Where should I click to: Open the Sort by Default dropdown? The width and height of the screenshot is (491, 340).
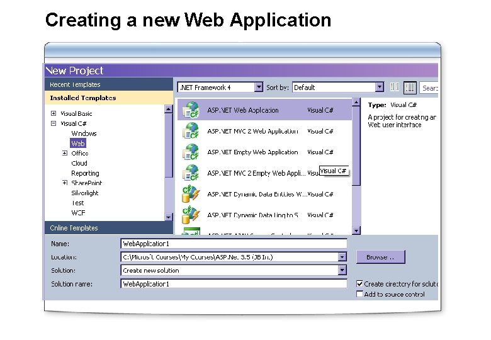point(379,87)
